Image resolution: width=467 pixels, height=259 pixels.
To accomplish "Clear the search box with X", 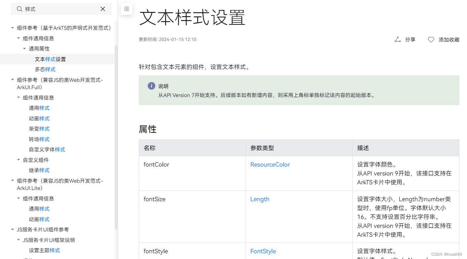I will coord(103,9).
